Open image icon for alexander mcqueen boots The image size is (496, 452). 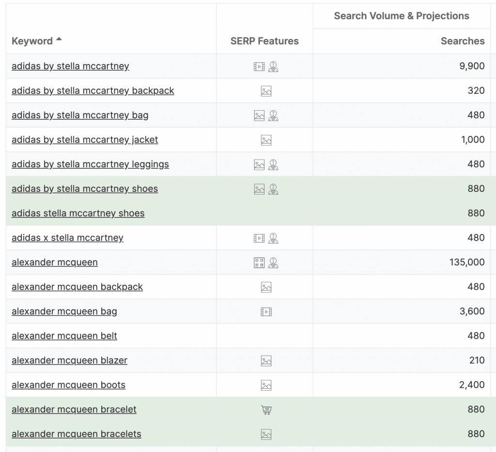click(266, 385)
